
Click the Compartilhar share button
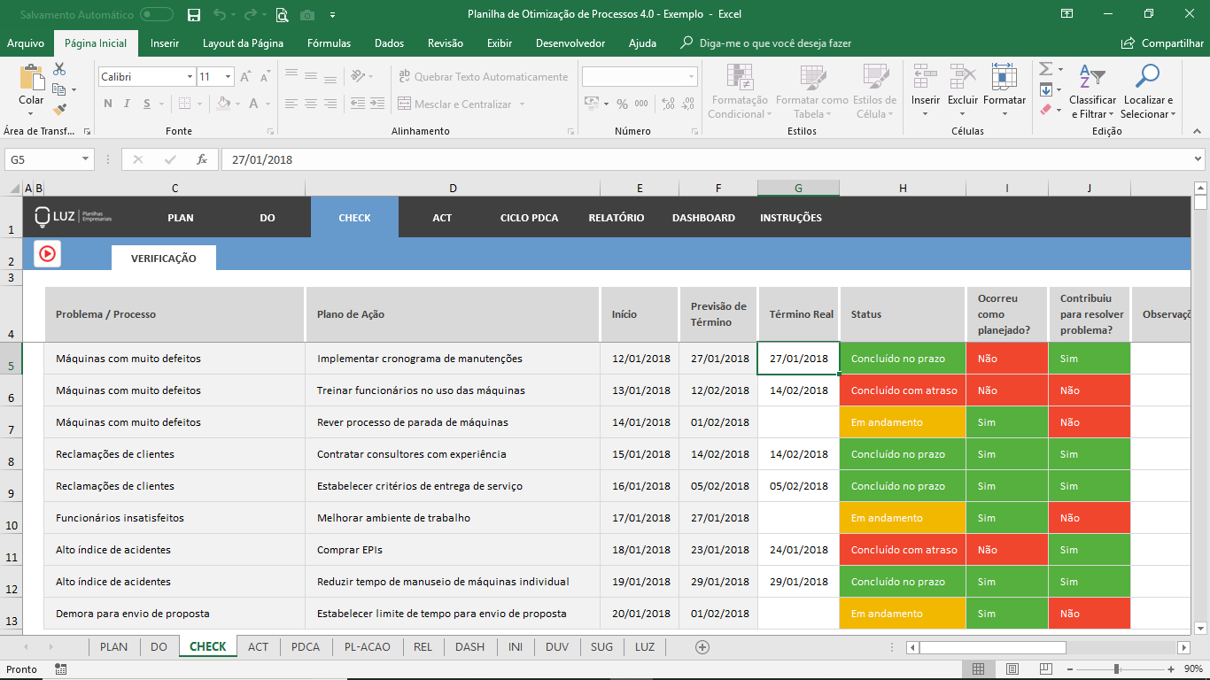[1162, 43]
